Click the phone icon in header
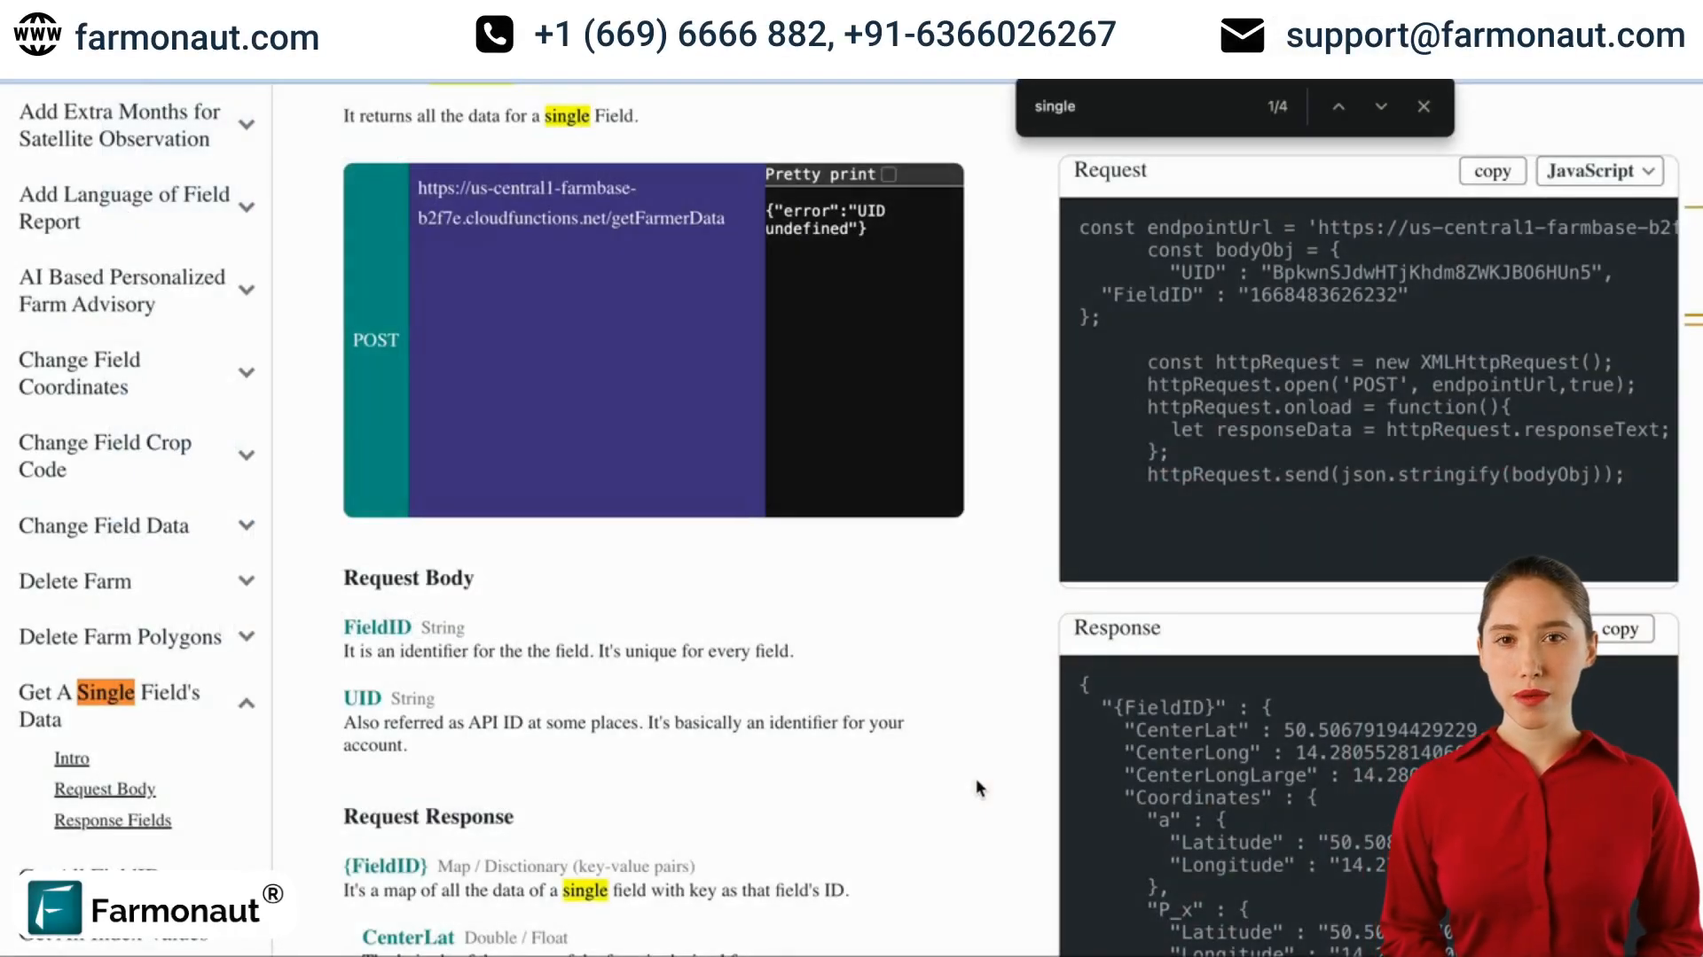This screenshot has width=1703, height=957. [494, 35]
